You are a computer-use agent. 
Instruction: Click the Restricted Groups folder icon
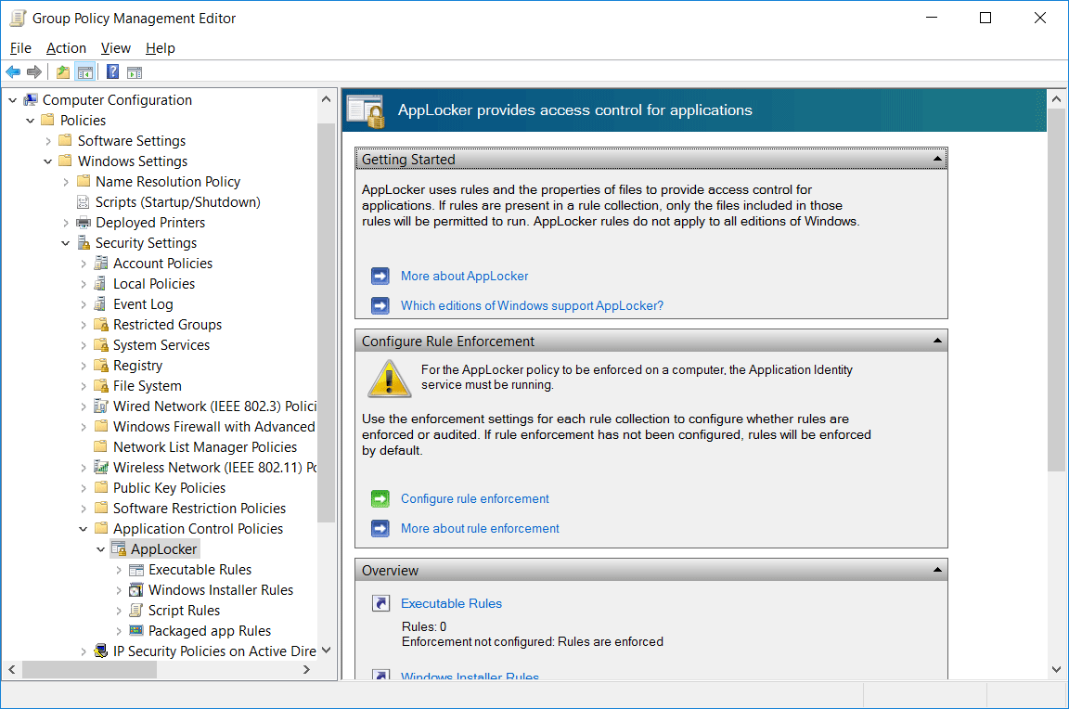click(x=101, y=325)
